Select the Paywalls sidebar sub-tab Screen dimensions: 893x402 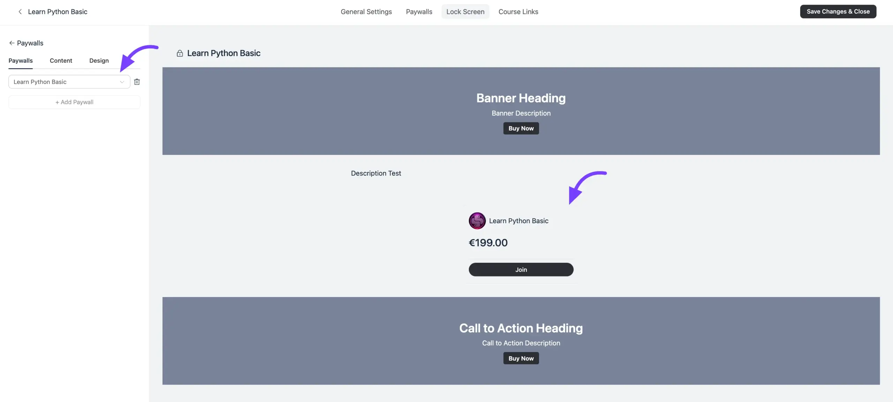[x=21, y=61]
